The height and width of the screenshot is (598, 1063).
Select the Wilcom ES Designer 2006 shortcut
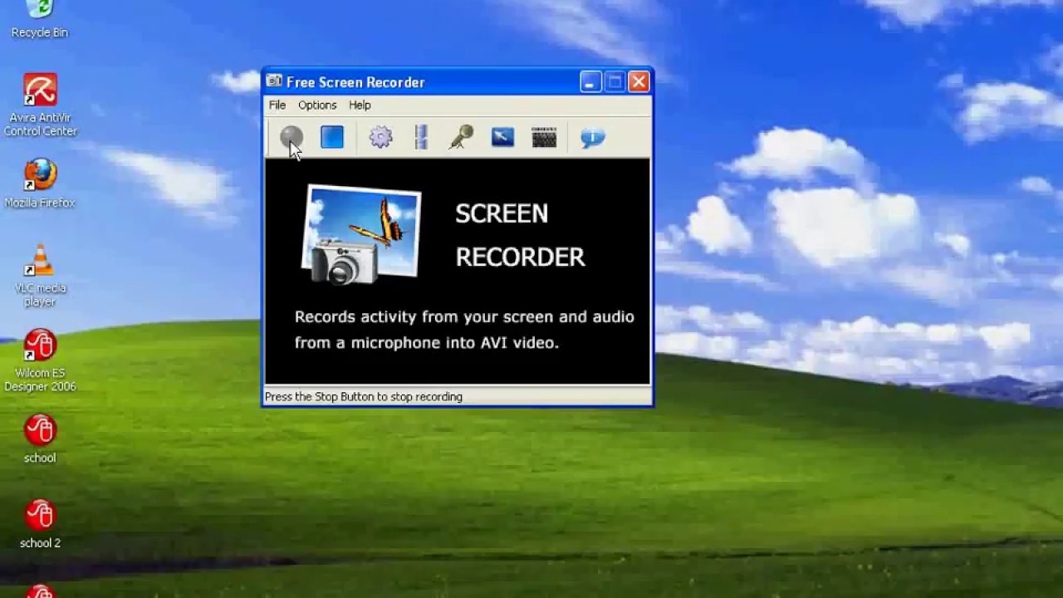pyautogui.click(x=40, y=361)
